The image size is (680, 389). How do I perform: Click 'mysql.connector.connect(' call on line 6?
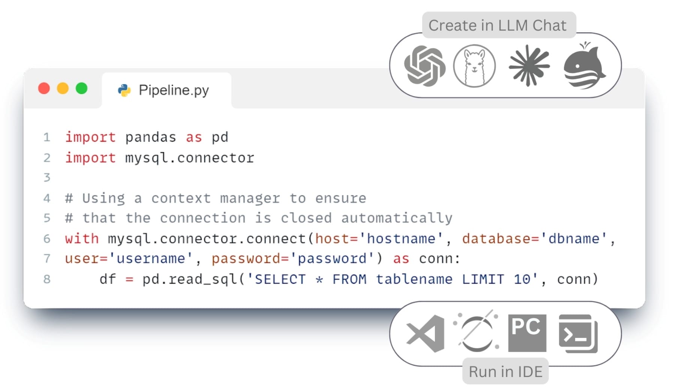tap(211, 238)
